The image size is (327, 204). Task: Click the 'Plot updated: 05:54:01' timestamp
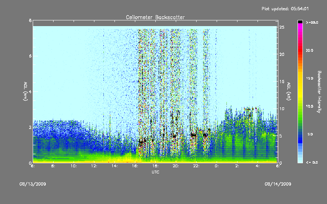click(x=285, y=9)
